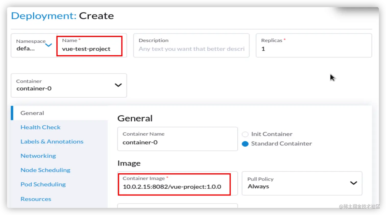Open the Networking tab
Screen dimensions: 386x215
38,156
